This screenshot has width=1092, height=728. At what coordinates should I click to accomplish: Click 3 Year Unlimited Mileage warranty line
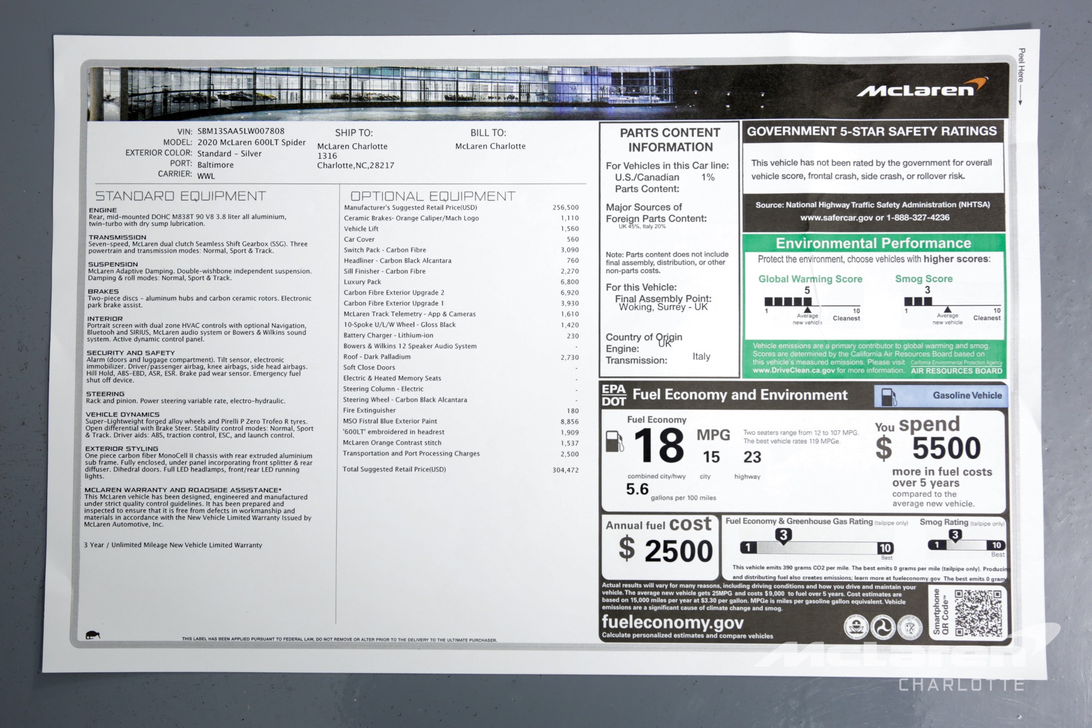click(x=173, y=545)
